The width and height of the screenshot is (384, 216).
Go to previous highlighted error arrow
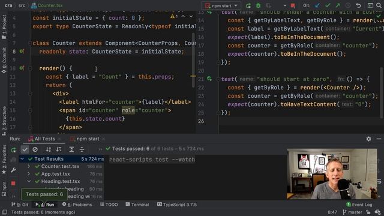(x=183, y=16)
